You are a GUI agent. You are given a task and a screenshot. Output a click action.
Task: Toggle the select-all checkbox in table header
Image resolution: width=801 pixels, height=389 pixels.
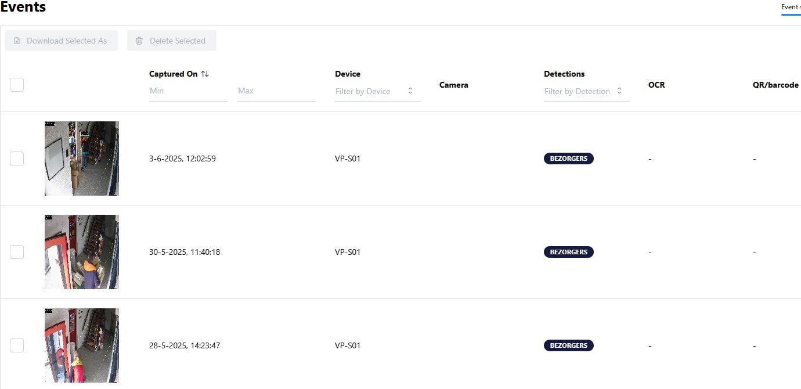(17, 85)
